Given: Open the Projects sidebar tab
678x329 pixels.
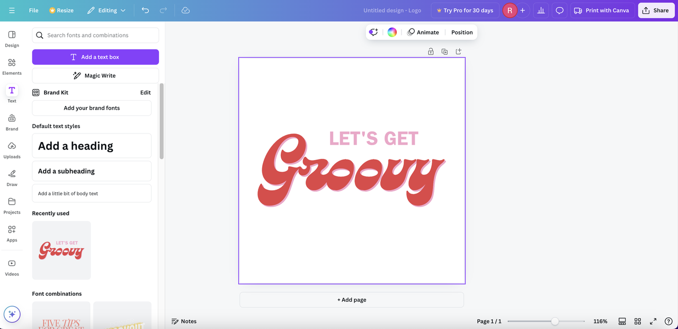Looking at the screenshot, I should [x=12, y=206].
